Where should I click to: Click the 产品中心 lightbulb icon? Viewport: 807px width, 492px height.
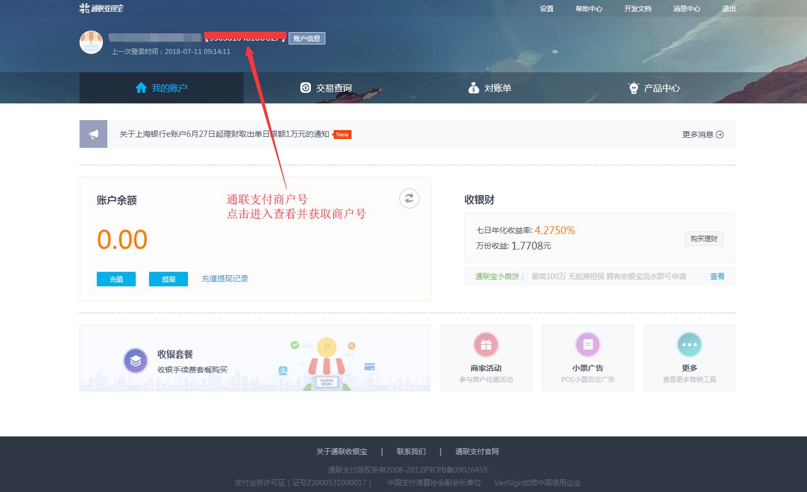(x=633, y=88)
